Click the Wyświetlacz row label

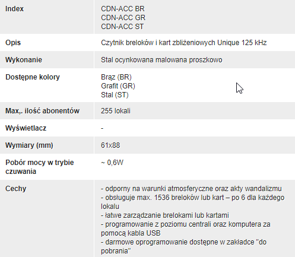coord(26,128)
